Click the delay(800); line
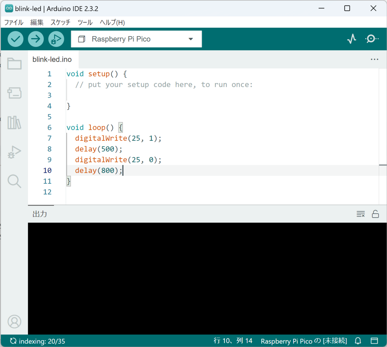The height and width of the screenshot is (347, 387). [99, 170]
